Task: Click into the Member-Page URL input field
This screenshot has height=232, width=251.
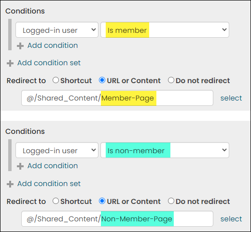Action: pos(117,98)
